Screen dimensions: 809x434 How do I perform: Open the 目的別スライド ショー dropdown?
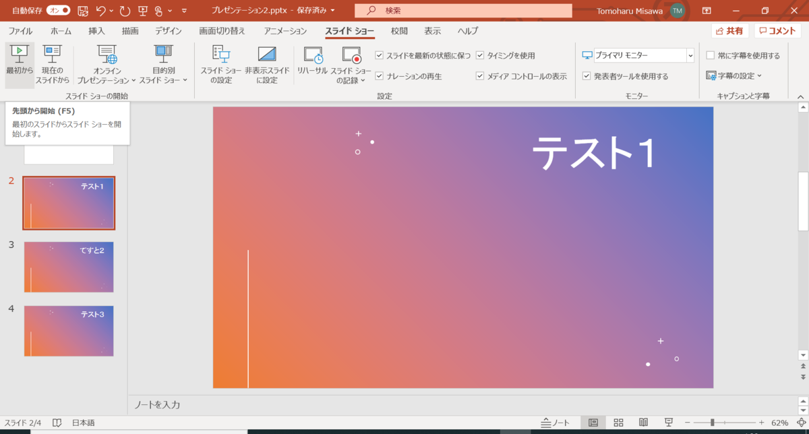(x=163, y=65)
